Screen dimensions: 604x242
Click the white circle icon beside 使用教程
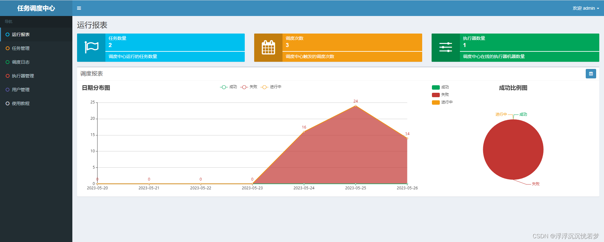tap(8, 103)
